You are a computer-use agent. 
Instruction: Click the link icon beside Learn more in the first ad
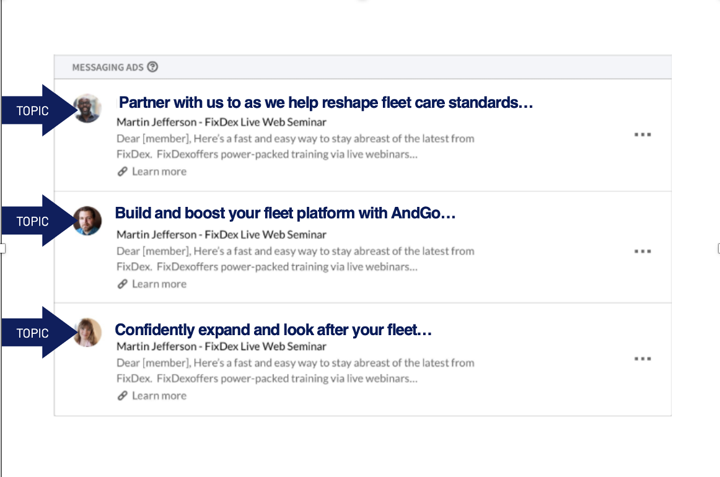click(x=122, y=172)
